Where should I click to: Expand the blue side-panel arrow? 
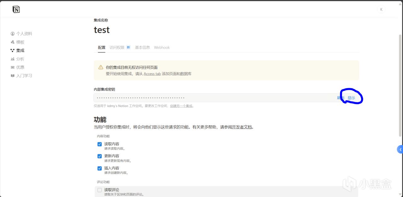pyautogui.click(x=400, y=149)
